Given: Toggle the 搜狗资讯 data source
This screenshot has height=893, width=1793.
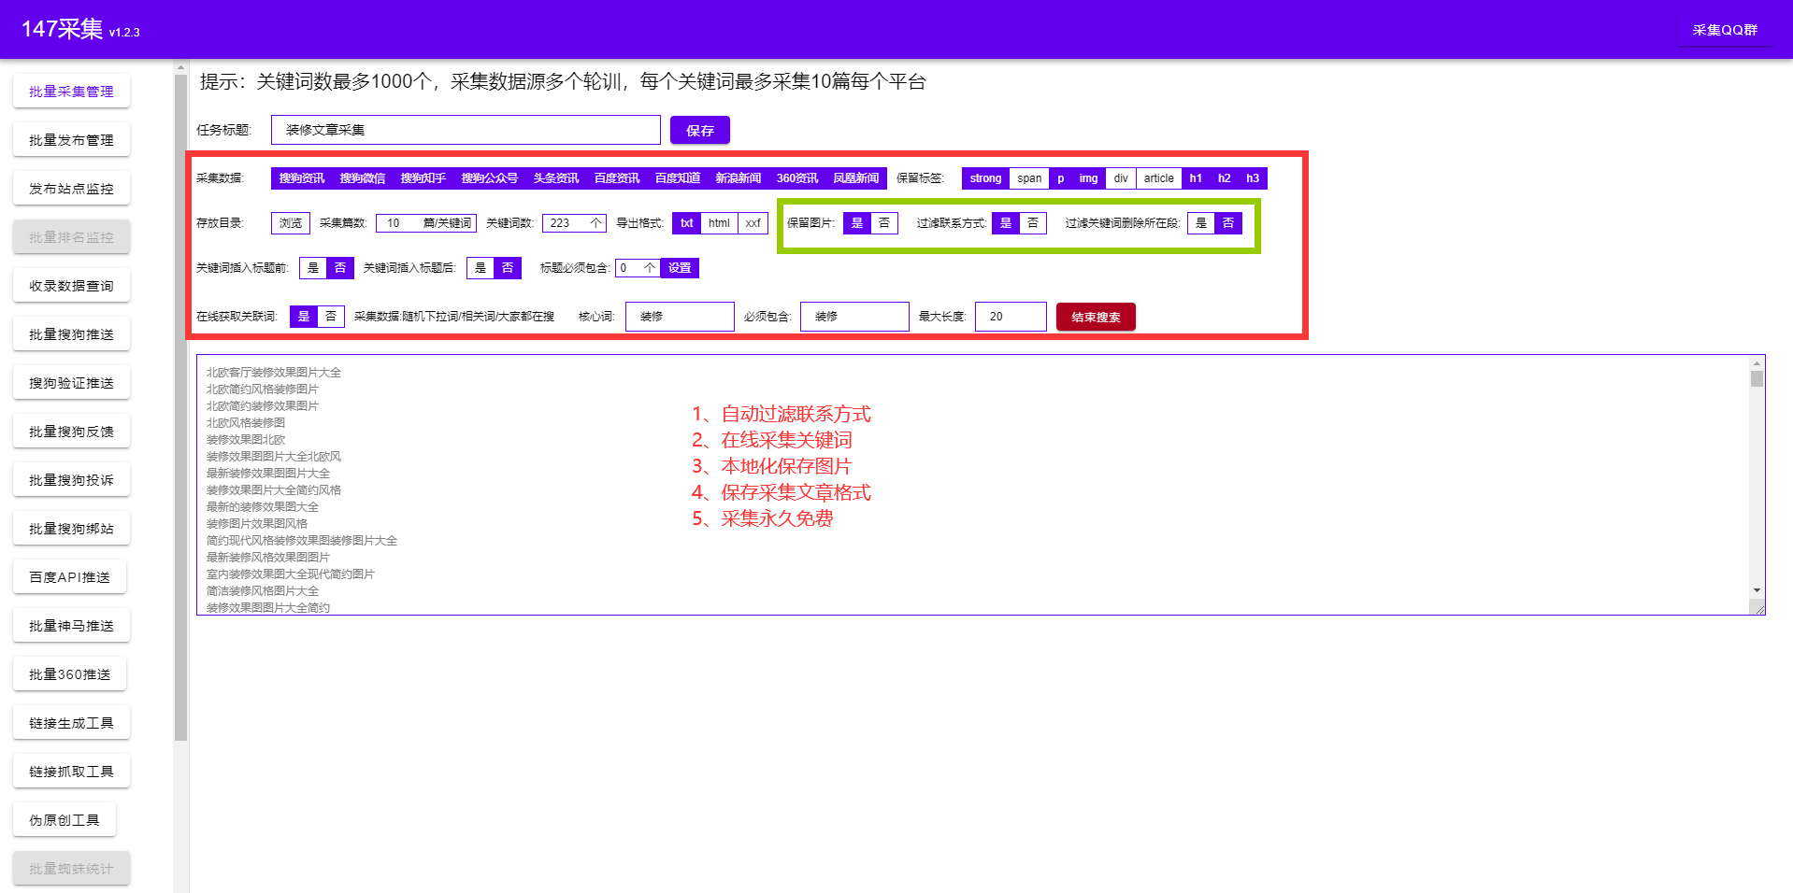Looking at the screenshot, I should [301, 178].
